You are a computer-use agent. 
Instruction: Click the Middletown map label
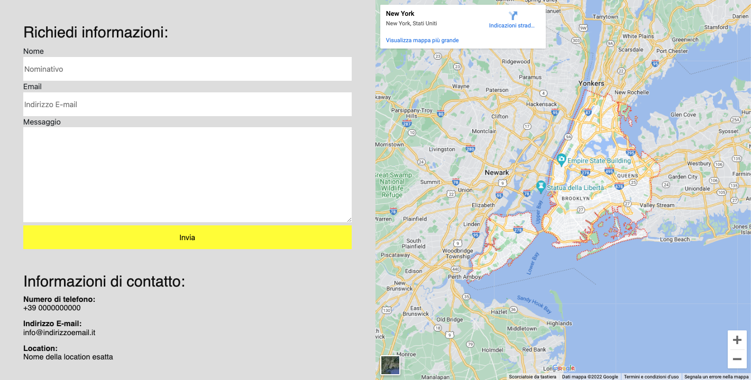point(522,328)
